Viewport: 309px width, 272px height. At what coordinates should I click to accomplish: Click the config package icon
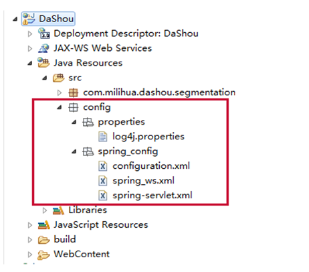click(74, 107)
